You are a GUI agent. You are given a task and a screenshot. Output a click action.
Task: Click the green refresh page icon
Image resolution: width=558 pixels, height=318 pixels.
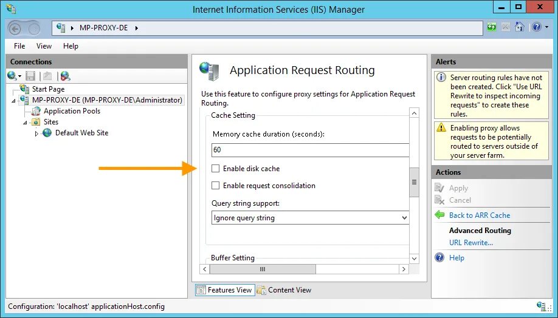(x=492, y=27)
